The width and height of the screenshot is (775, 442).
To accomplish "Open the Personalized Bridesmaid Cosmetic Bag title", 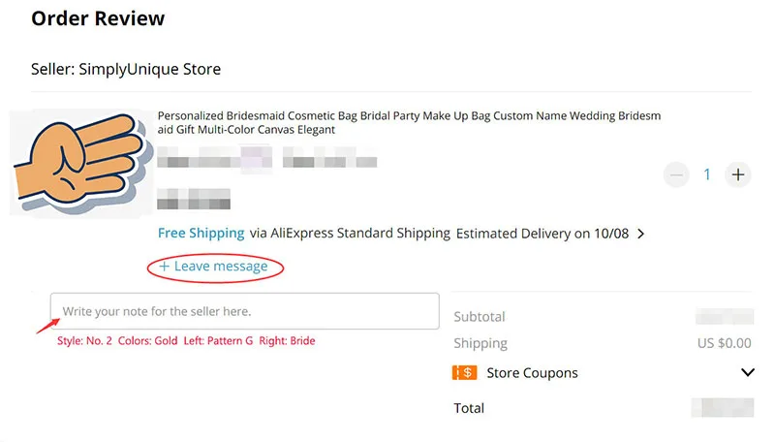I will [409, 122].
